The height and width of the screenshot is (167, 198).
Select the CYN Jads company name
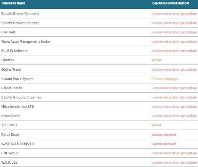8,32
